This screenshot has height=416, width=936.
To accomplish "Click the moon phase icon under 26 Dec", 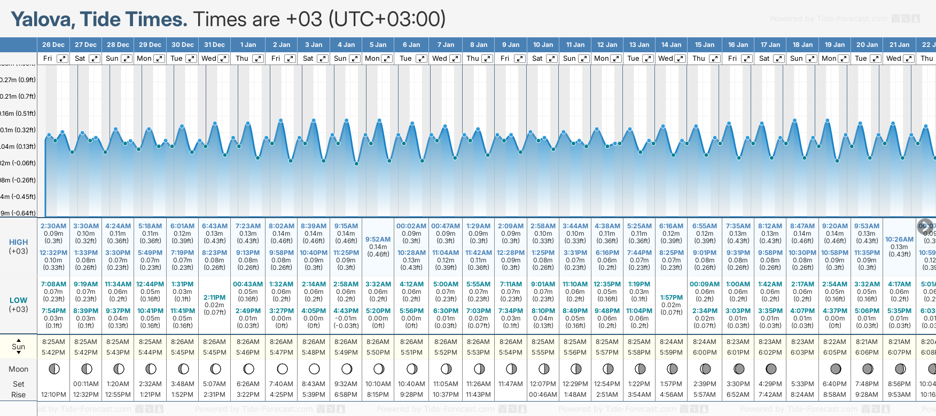I will click(53, 369).
